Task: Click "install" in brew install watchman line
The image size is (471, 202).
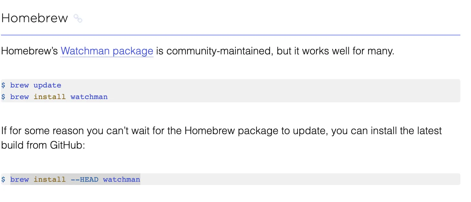Action: pos(50,97)
